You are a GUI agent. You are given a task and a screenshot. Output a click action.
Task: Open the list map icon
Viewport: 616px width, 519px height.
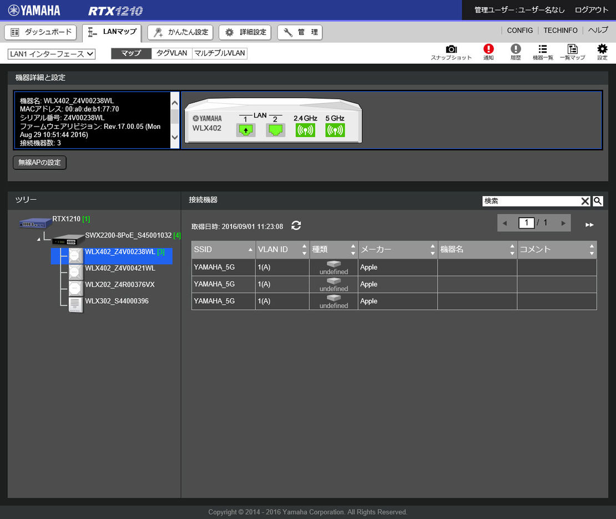(x=572, y=52)
